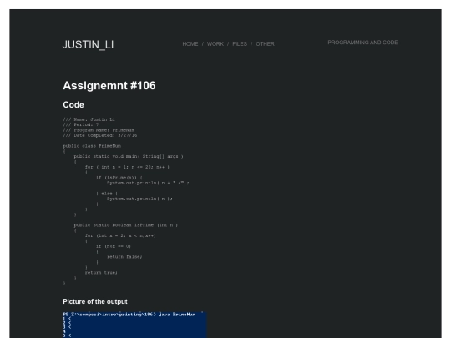
Task: Open the FILES navigation link
Action: [240, 44]
